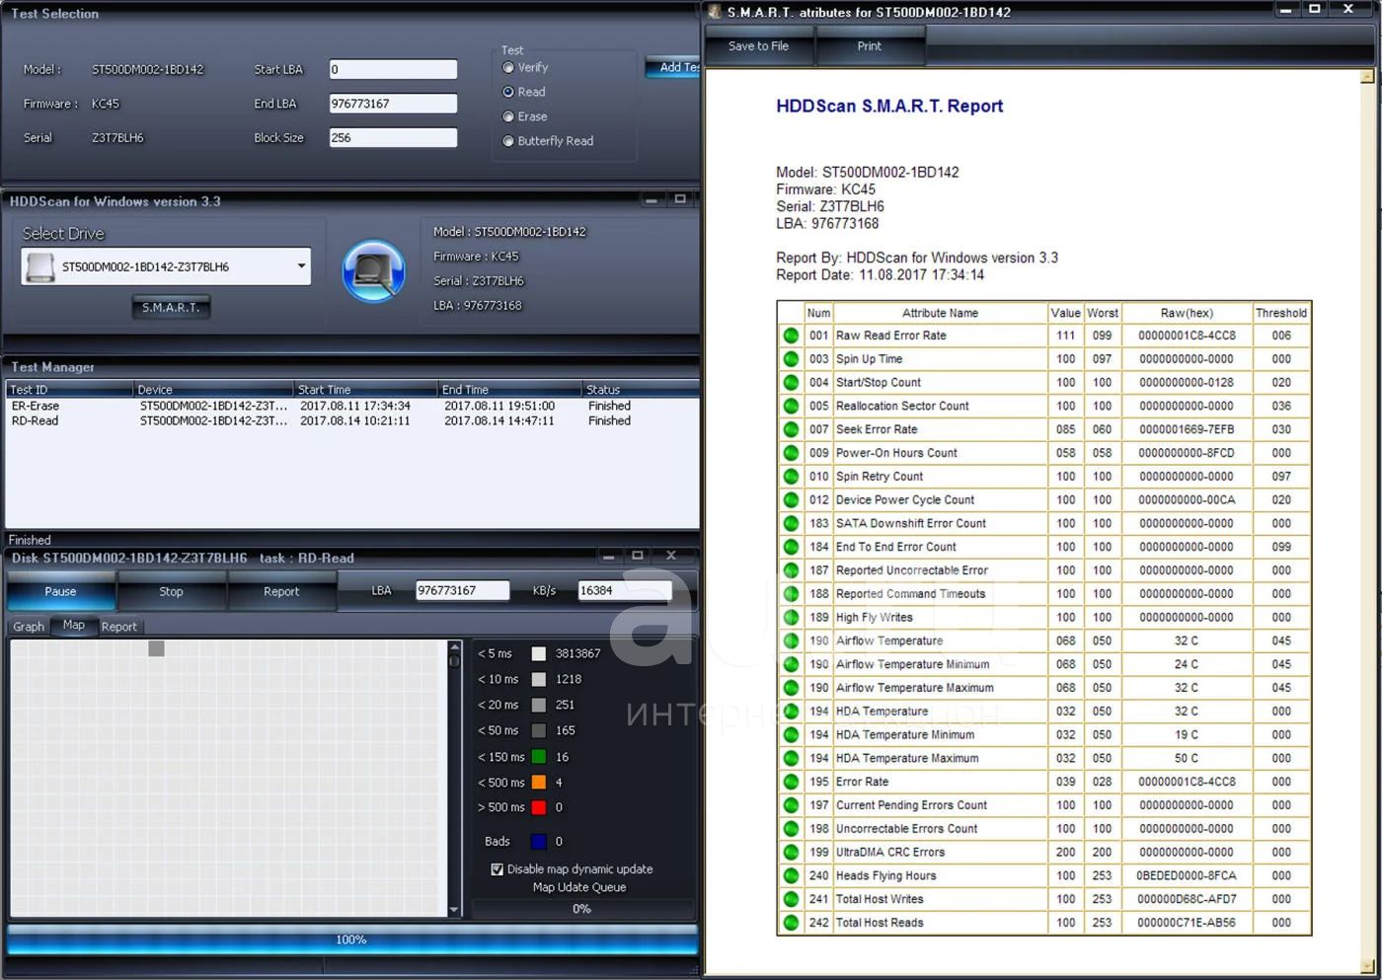
Task: Click the Raw(hex) column header
Action: pyautogui.click(x=1187, y=313)
